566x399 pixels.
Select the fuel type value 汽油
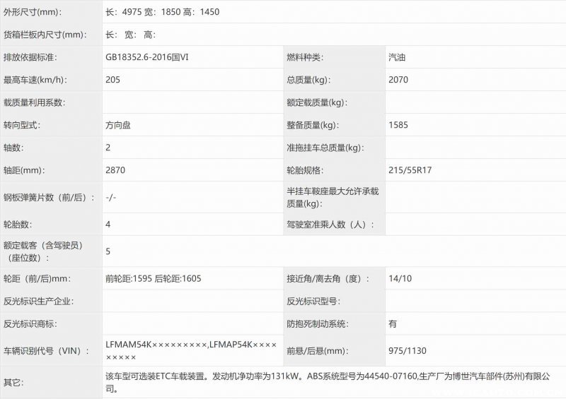coord(398,57)
